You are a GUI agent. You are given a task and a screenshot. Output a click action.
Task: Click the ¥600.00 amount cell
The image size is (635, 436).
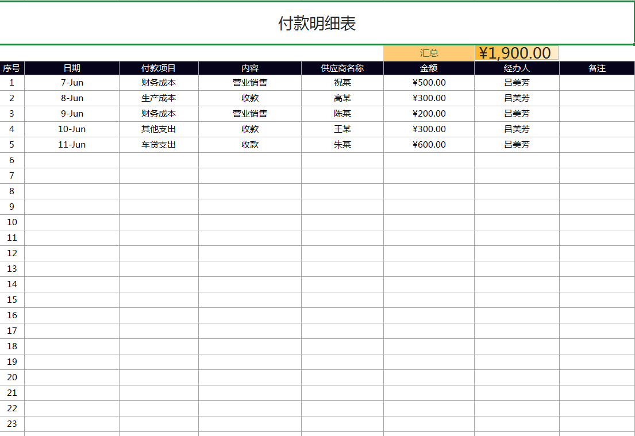tap(428, 144)
